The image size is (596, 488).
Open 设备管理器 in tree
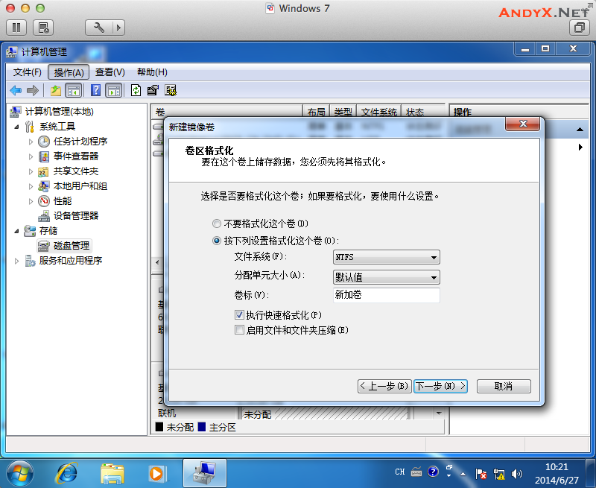(x=76, y=216)
